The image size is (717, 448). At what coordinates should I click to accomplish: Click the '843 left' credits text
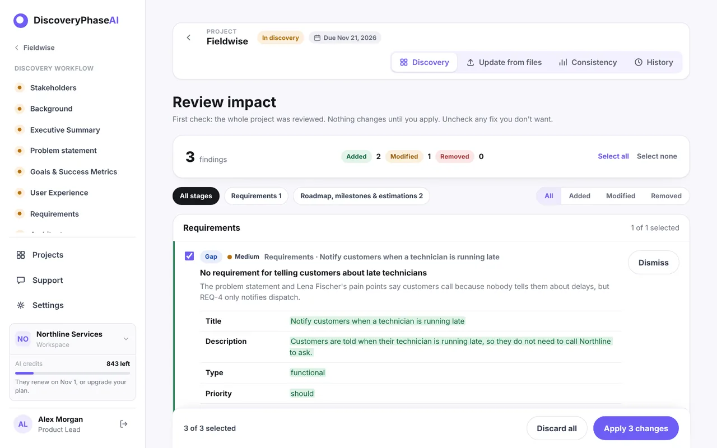point(118,363)
